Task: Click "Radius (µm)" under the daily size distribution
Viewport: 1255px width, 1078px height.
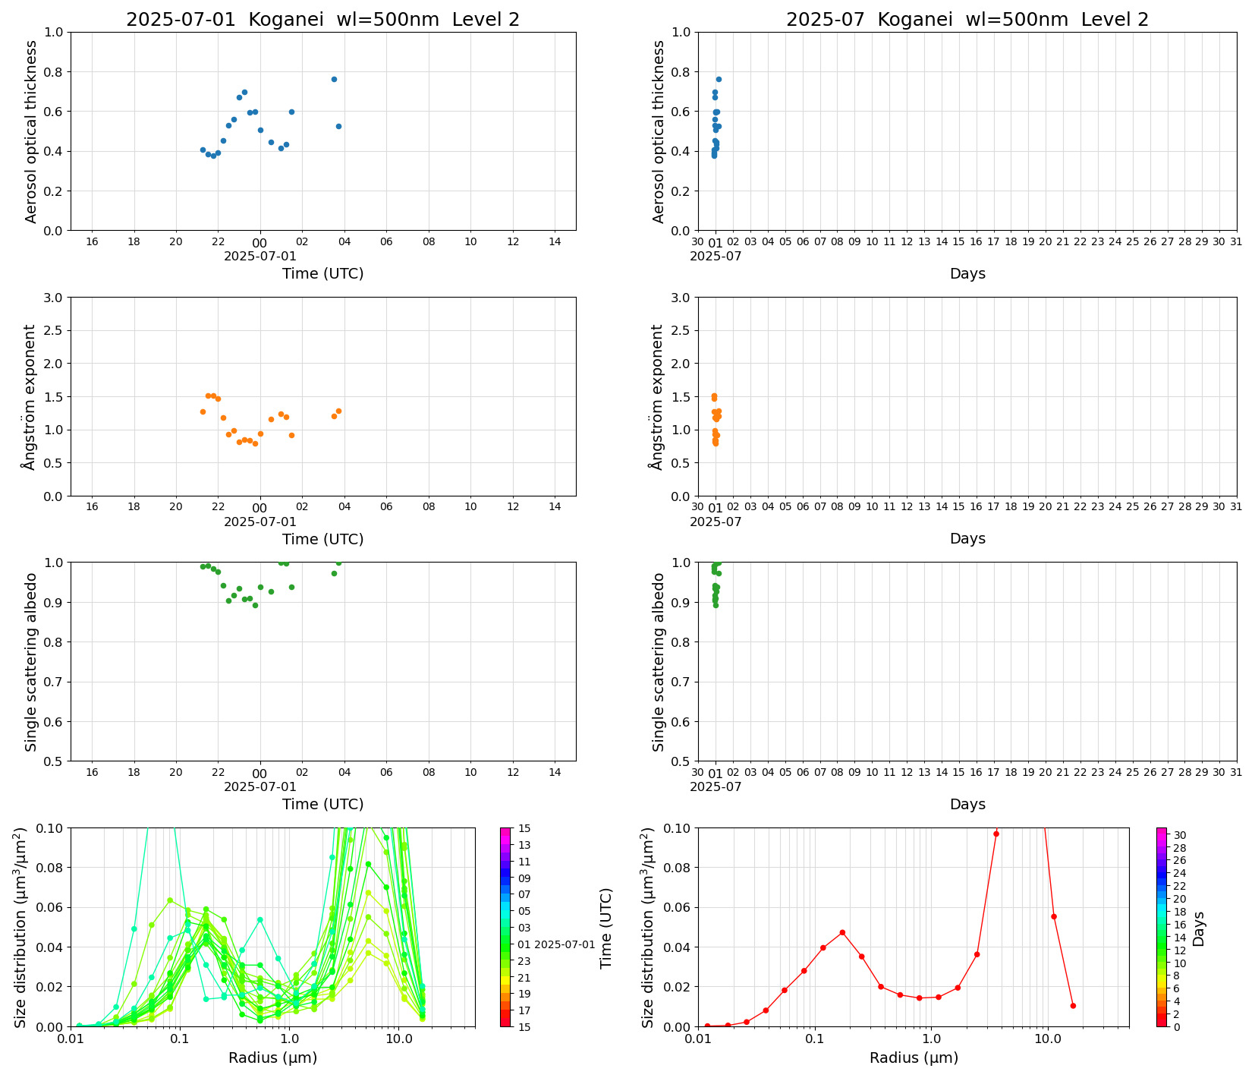Action: [272, 1058]
